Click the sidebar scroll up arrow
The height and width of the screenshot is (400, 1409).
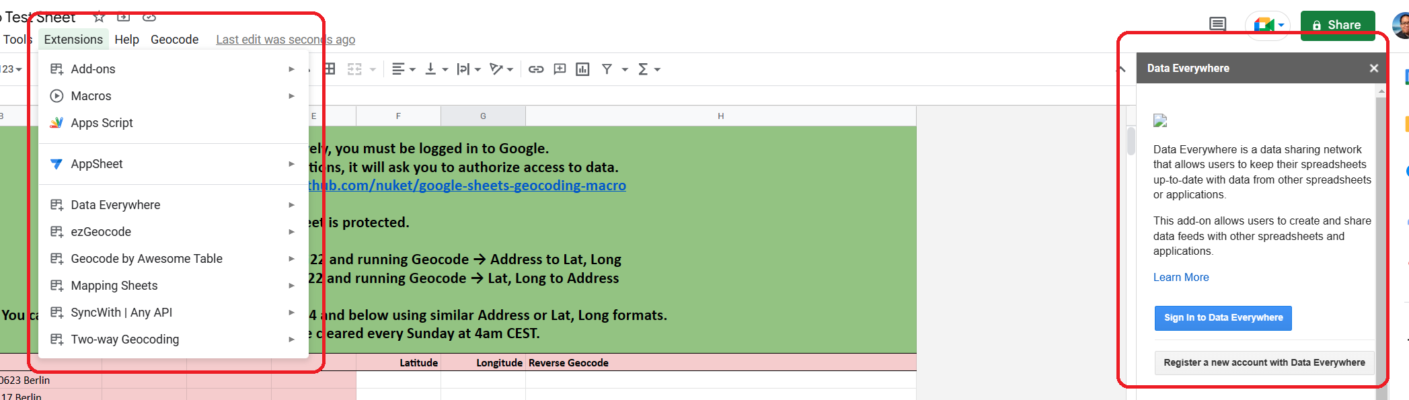1381,91
